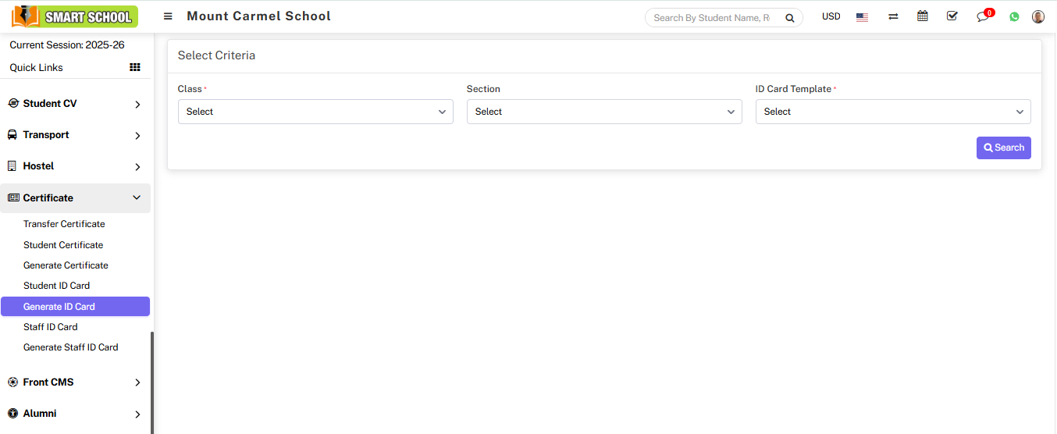This screenshot has width=1057, height=434.
Task: Select Transfer Certificate menu item
Action: click(64, 224)
